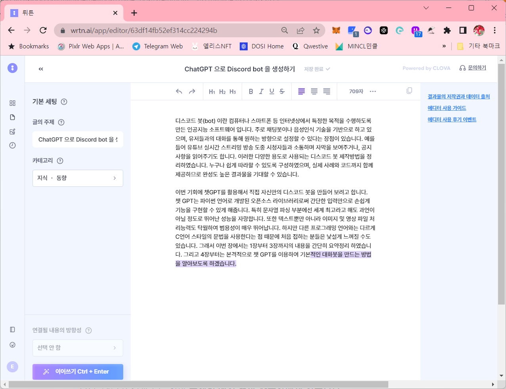Open the Qwestive bookmark

click(x=310, y=46)
